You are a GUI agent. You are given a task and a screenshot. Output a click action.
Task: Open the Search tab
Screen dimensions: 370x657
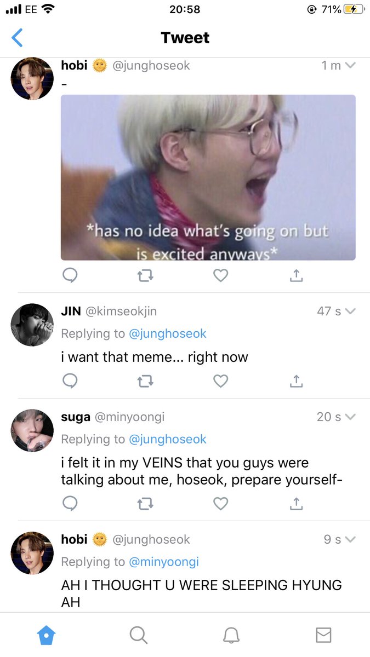point(139,635)
